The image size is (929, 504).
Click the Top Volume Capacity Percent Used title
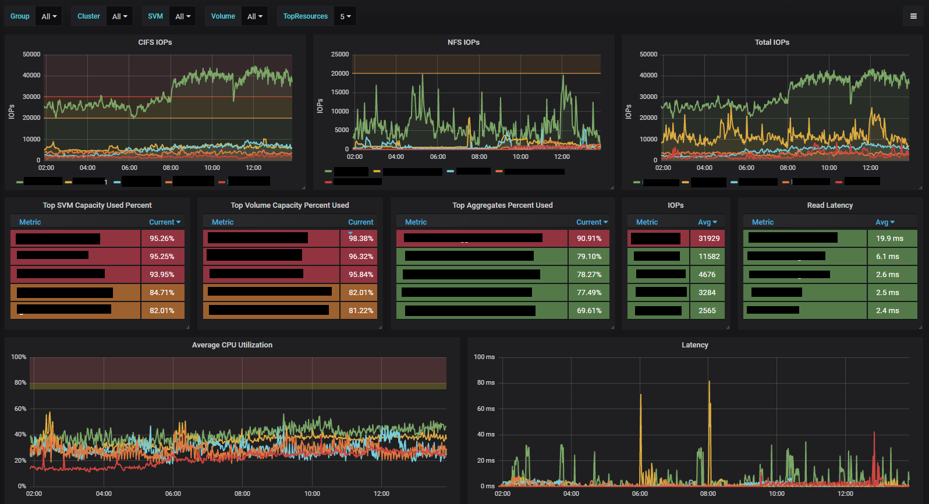coord(290,205)
